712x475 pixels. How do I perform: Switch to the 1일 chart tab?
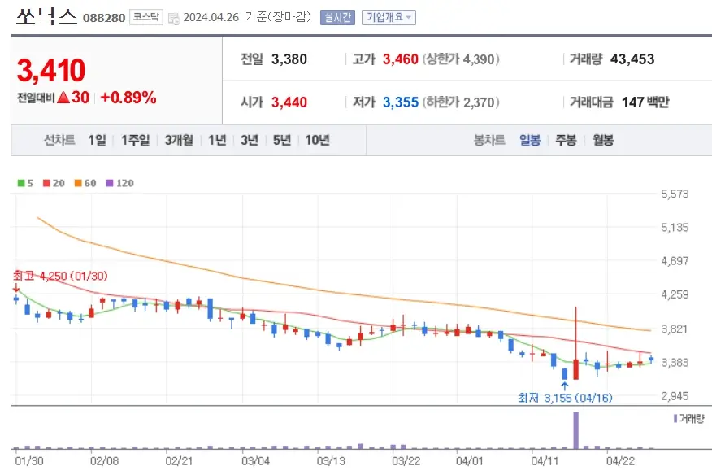pos(97,140)
